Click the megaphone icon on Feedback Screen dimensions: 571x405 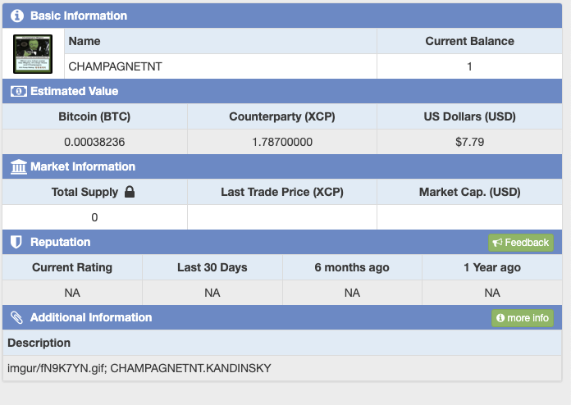[498, 243]
